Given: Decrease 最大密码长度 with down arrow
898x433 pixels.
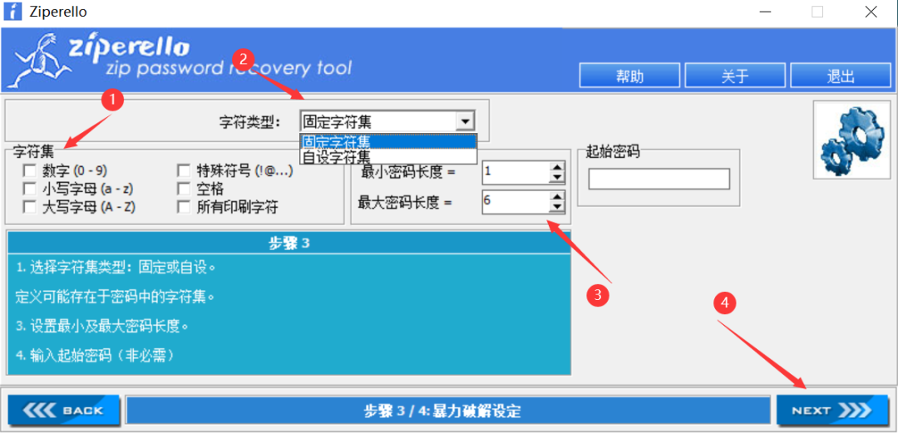Looking at the screenshot, I should click(557, 207).
